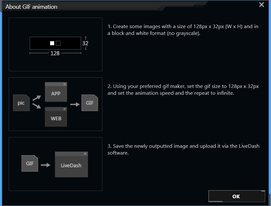This screenshot has height=206, width=271.
Task: Click the LiveDash window icon
Action: click(71, 164)
